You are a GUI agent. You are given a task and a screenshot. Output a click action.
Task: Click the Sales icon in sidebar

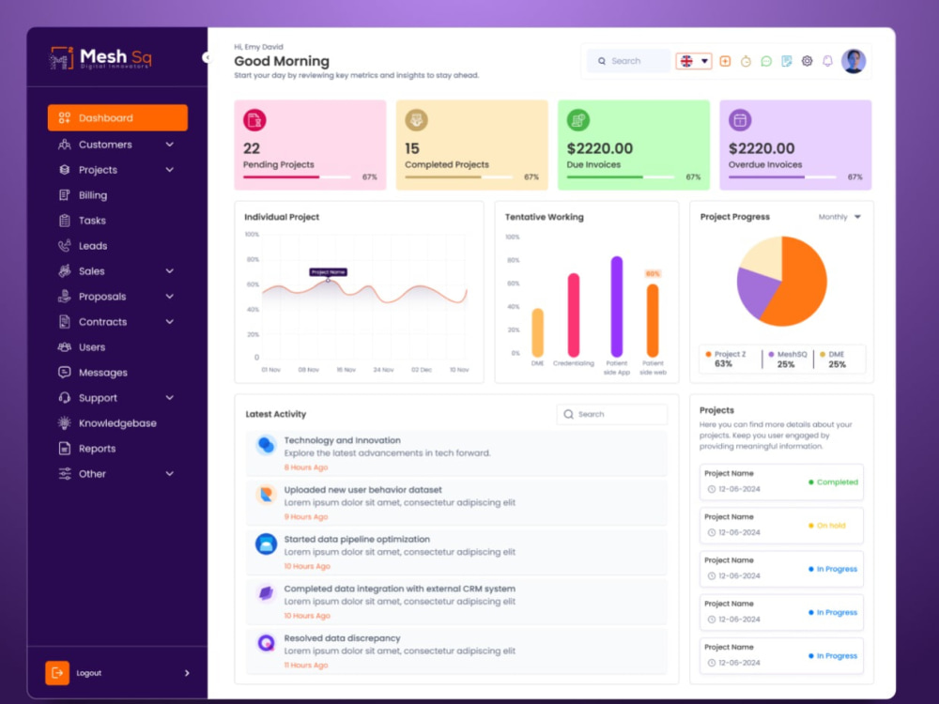[64, 271]
